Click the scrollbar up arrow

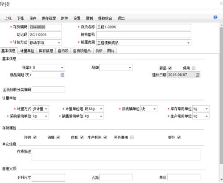pos(221,25)
